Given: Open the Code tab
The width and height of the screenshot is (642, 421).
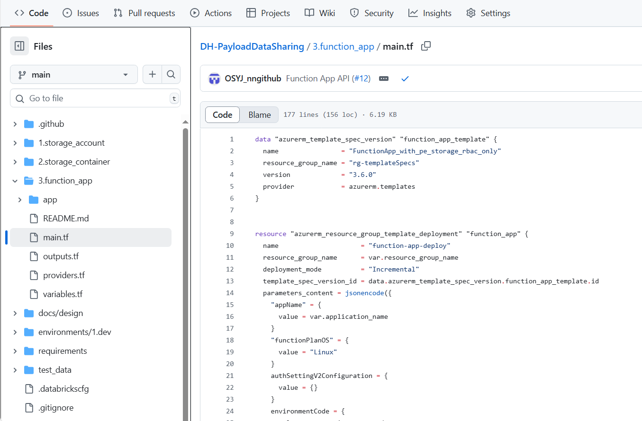Looking at the screenshot, I should [32, 13].
